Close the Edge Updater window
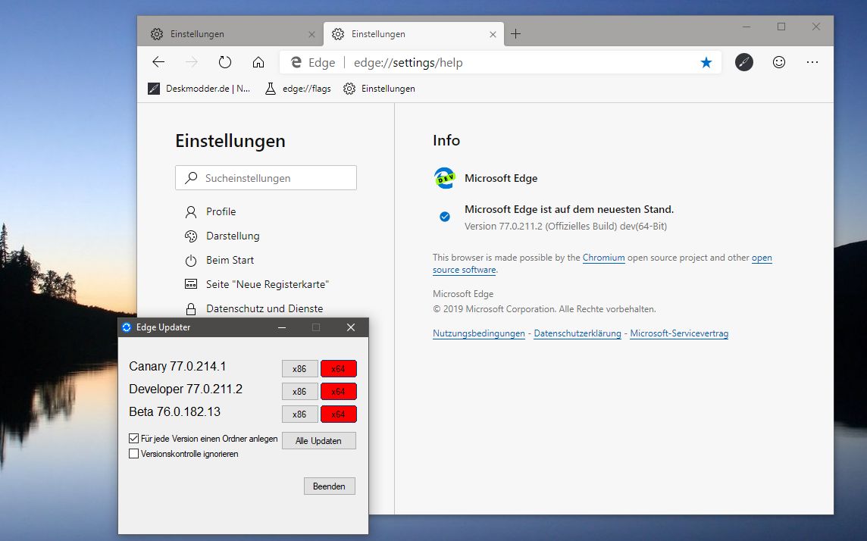This screenshot has width=867, height=541. click(x=351, y=327)
